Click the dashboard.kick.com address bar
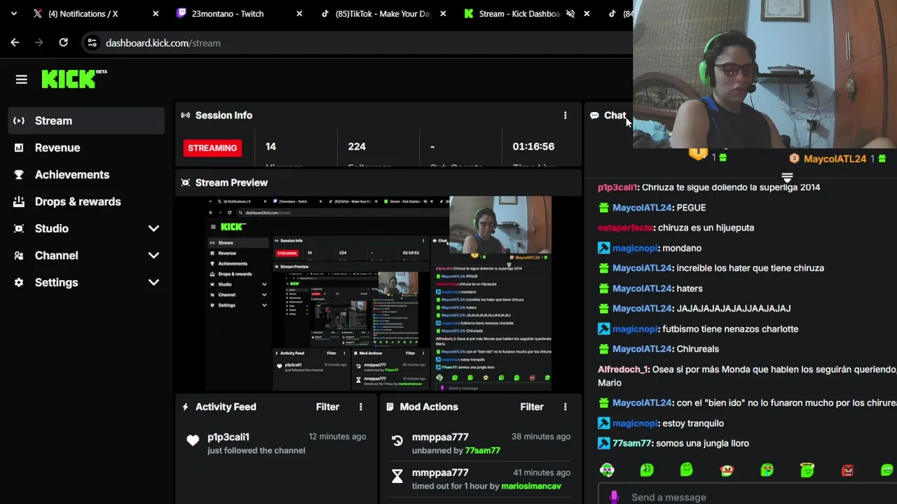This screenshot has width=897, height=504. tap(163, 43)
